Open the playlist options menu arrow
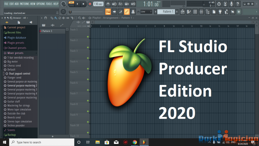Screen dimensions: 259x146 click(x=42, y=18)
